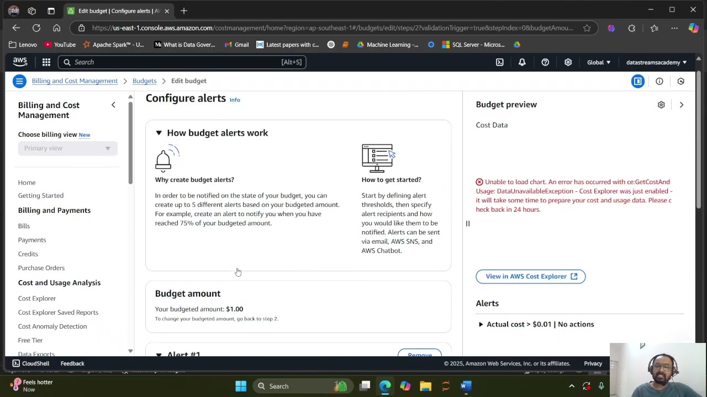Open Home in billing sidebar
Viewport: 707px width, 397px height.
coord(27,183)
